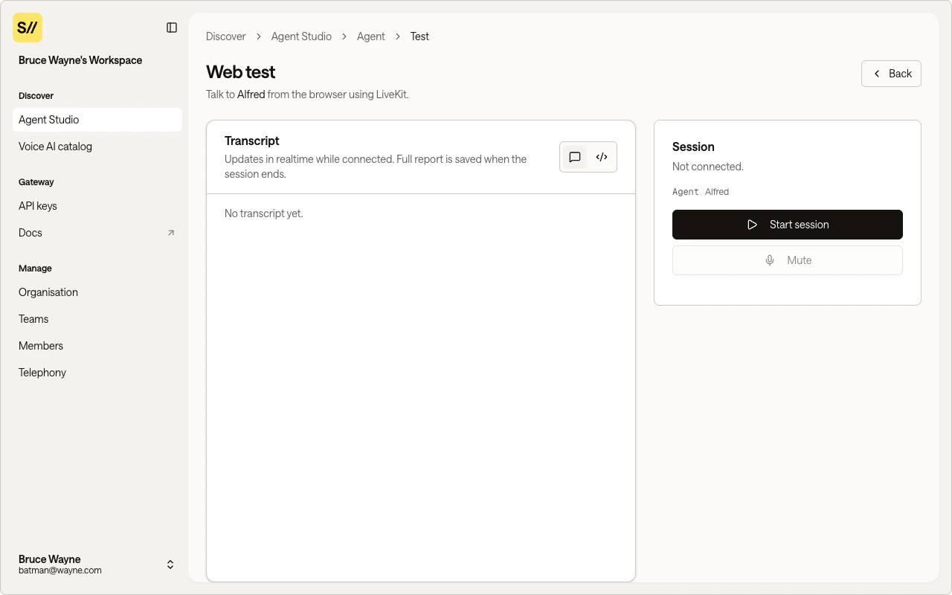Image resolution: width=952 pixels, height=595 pixels.
Task: Open the account switcher chevron for Bruce Wayne
Action: point(170,565)
